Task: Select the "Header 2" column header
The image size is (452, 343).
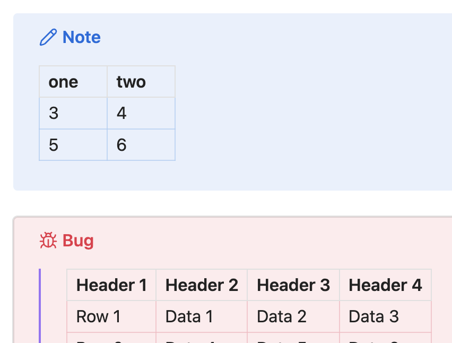Action: pos(202,285)
